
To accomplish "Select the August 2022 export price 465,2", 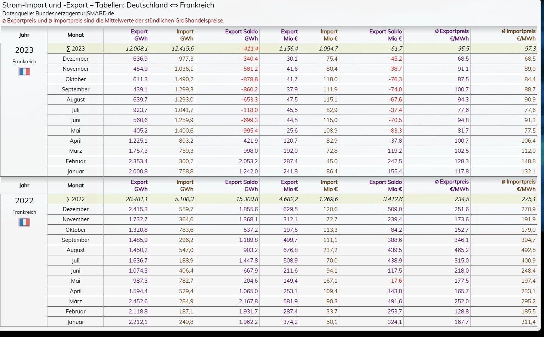I will [x=461, y=250].
